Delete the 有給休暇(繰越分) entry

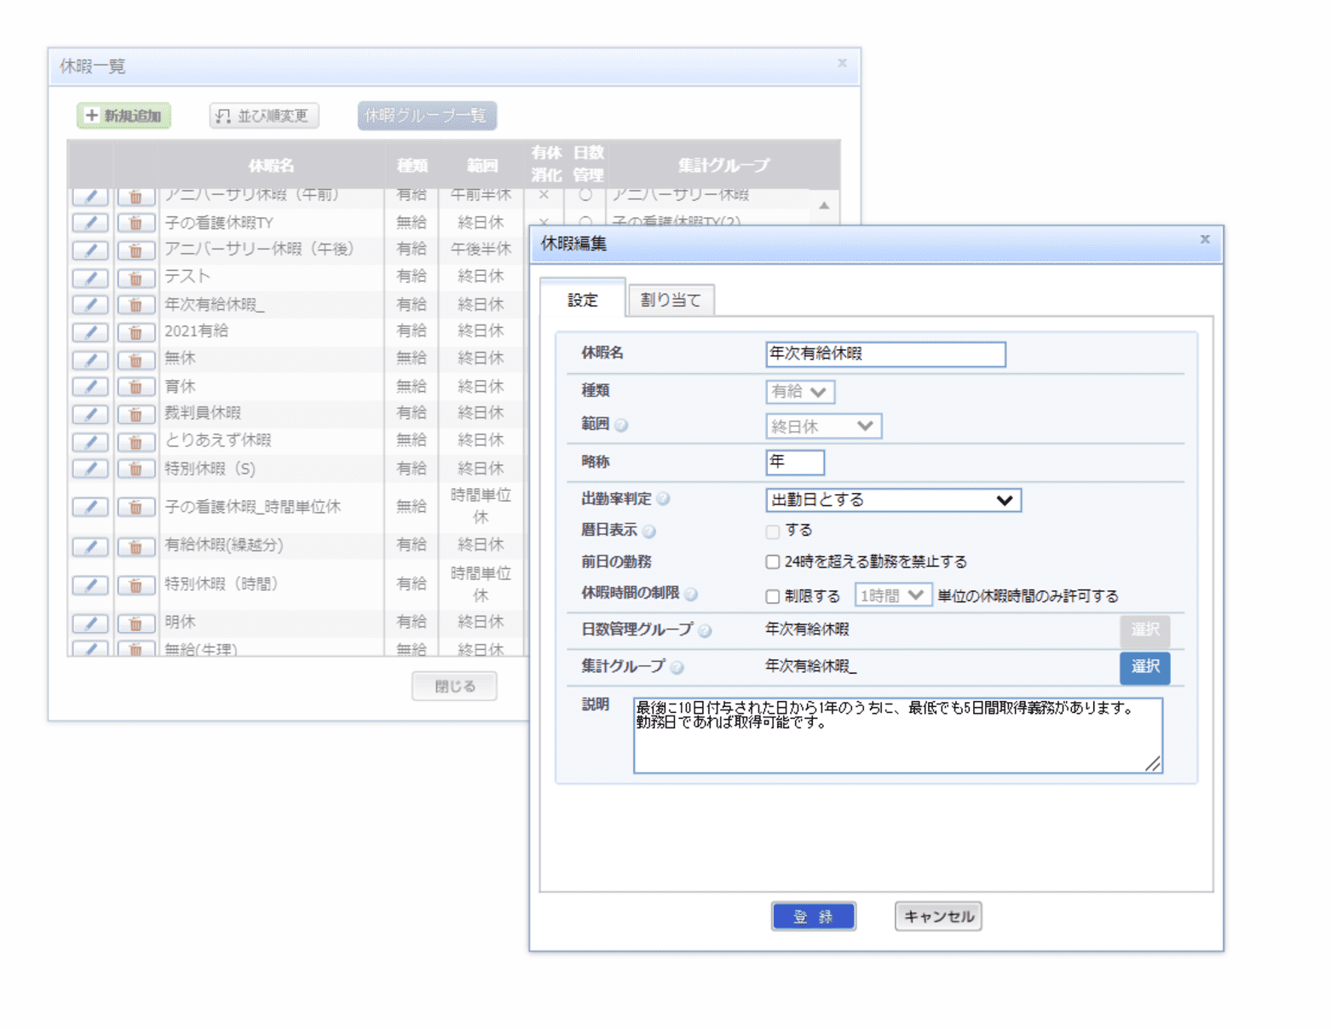[136, 546]
